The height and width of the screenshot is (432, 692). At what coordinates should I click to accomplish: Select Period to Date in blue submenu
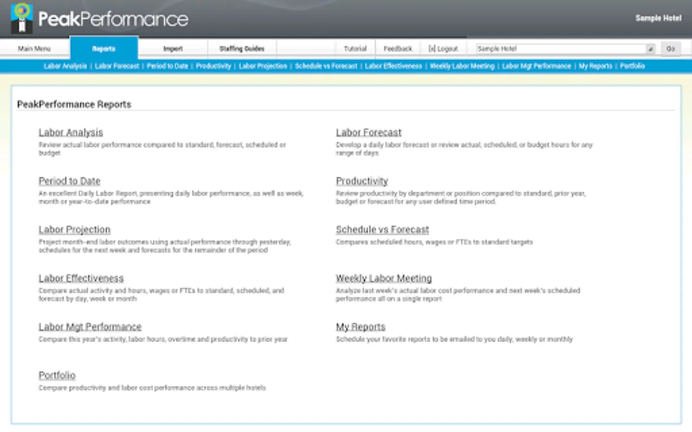tap(167, 66)
